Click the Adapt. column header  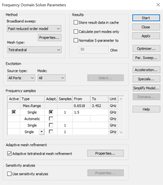click(x=51, y=99)
